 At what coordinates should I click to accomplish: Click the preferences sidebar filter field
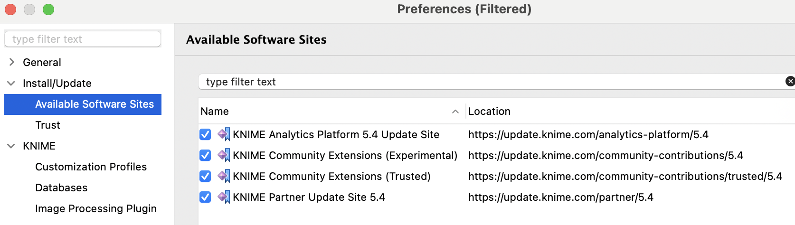(83, 39)
